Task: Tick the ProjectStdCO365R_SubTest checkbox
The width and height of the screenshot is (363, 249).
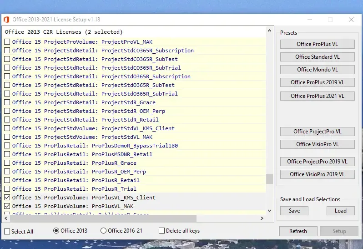Action: tap(7, 59)
